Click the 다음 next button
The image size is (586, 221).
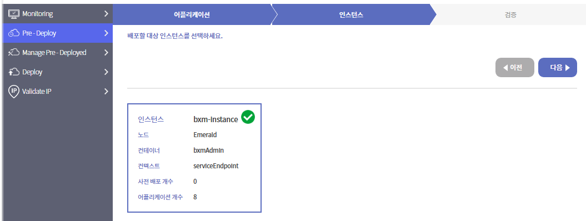(x=558, y=68)
